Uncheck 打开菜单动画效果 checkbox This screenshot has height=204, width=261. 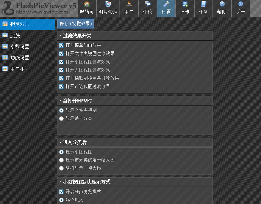click(x=62, y=45)
